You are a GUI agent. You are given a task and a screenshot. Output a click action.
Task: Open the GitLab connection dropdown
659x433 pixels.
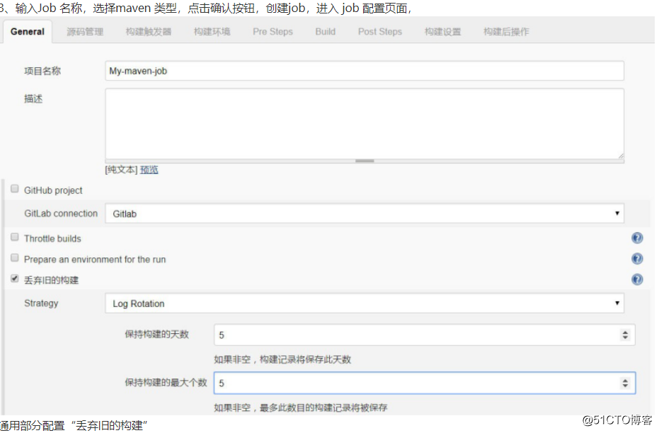365,214
